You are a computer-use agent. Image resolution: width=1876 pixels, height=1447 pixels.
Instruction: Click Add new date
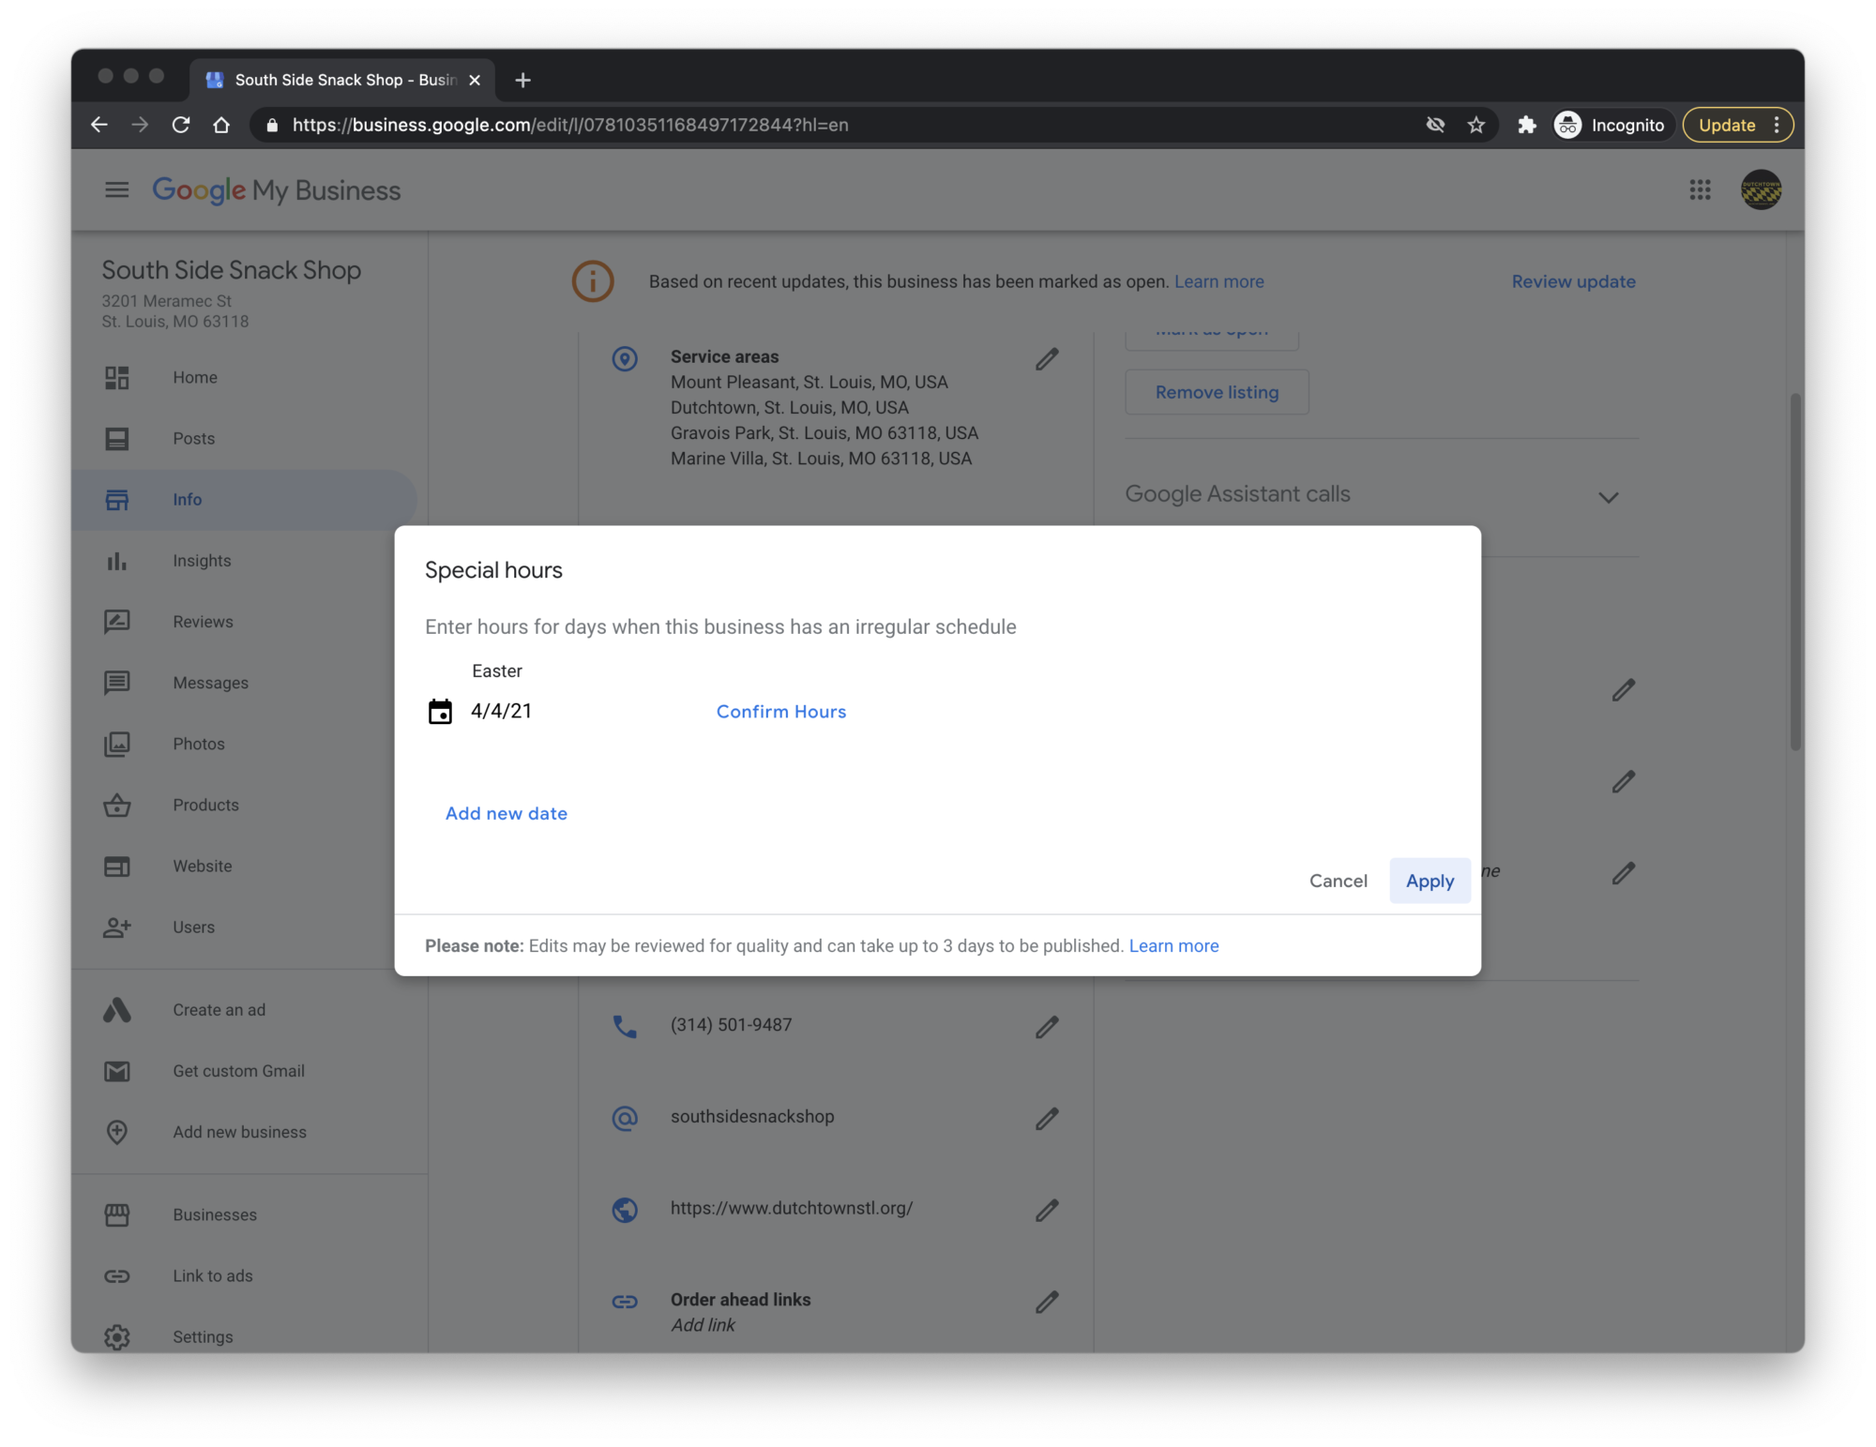pyautogui.click(x=506, y=814)
